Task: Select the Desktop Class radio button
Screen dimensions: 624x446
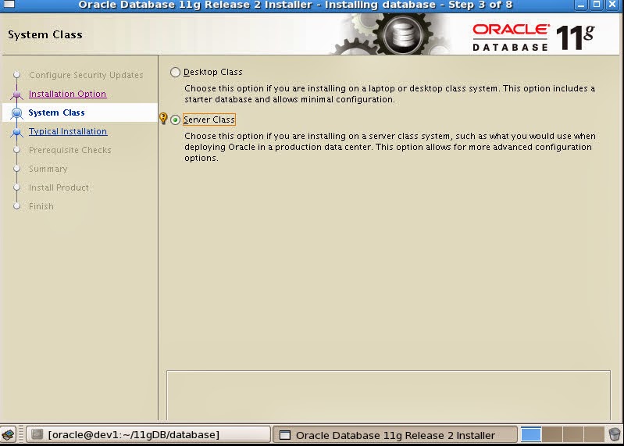Action: [x=175, y=72]
